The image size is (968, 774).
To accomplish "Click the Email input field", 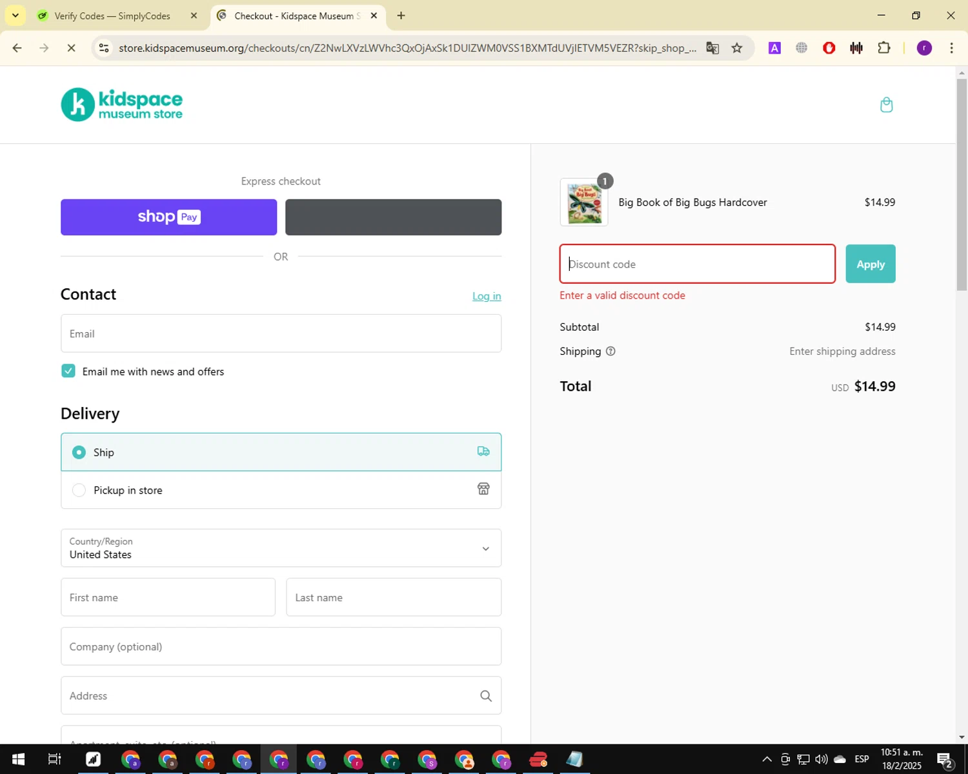I will click(281, 333).
